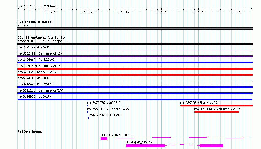The height and width of the screenshot is (149, 261).
Task: Click the red dgv11244n54 variant bar
Action: [x=135, y=69]
